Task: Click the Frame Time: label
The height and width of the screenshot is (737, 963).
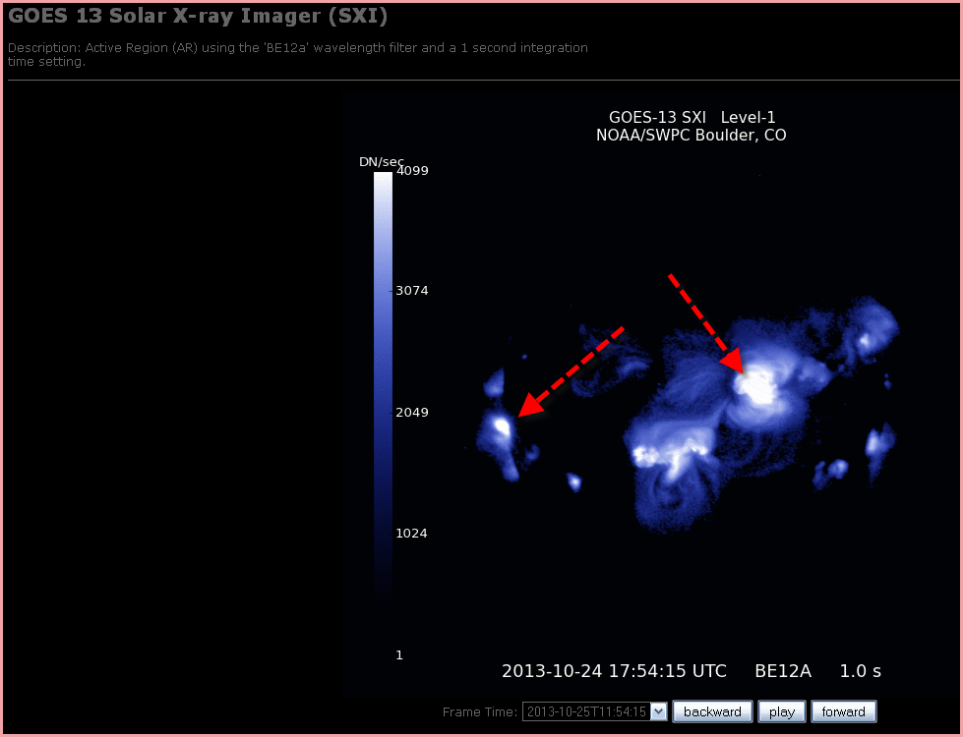Action: (480, 711)
